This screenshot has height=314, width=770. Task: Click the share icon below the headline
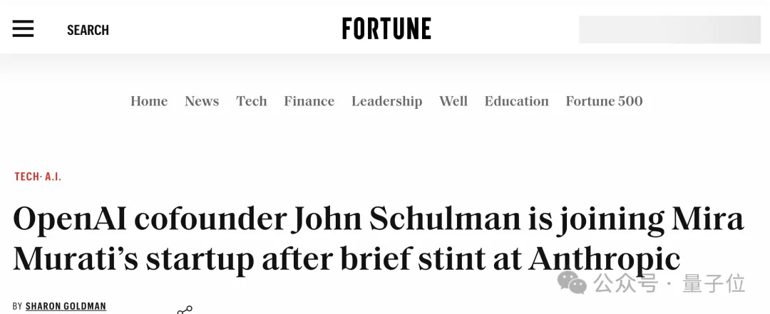[x=185, y=310]
